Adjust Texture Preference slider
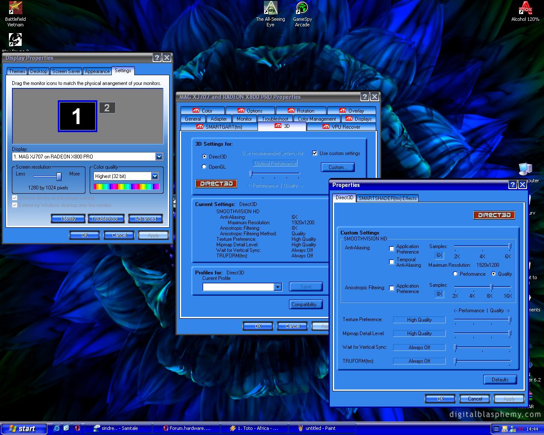The width and height of the screenshot is (544, 435). coord(510,320)
